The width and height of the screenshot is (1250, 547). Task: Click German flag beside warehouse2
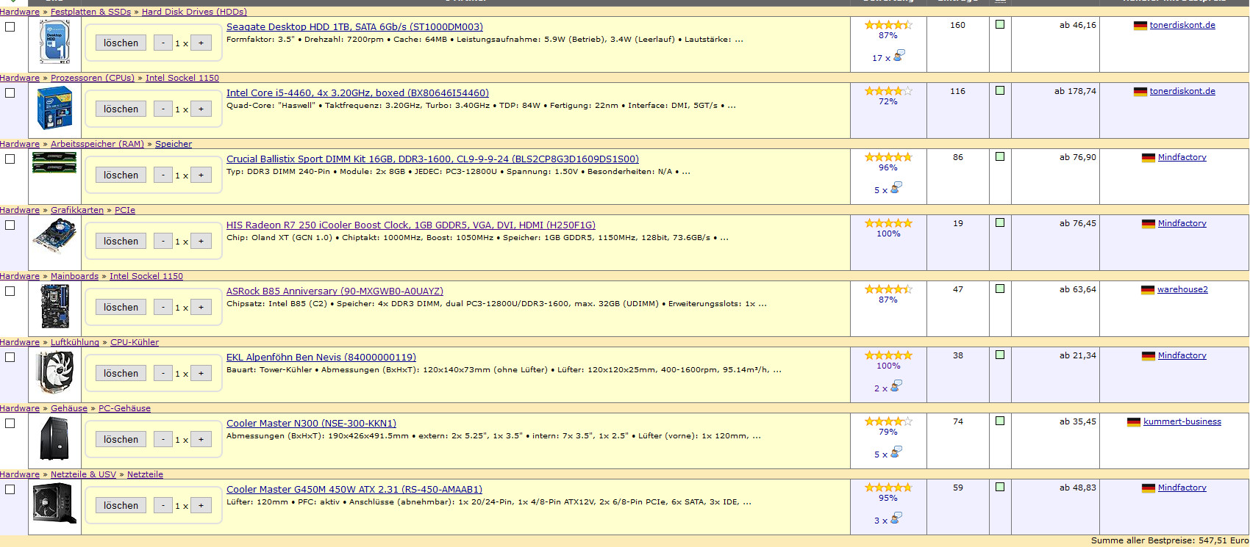1147,290
